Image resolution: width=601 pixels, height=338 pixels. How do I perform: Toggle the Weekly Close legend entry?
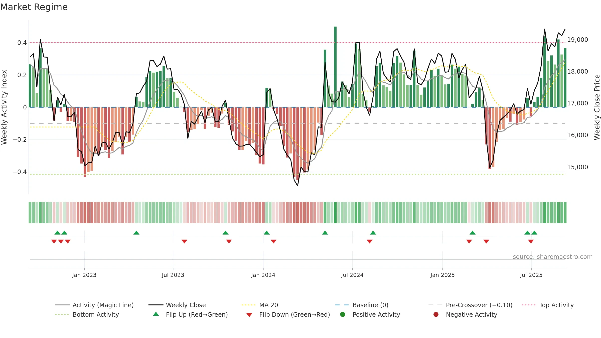tap(177, 305)
